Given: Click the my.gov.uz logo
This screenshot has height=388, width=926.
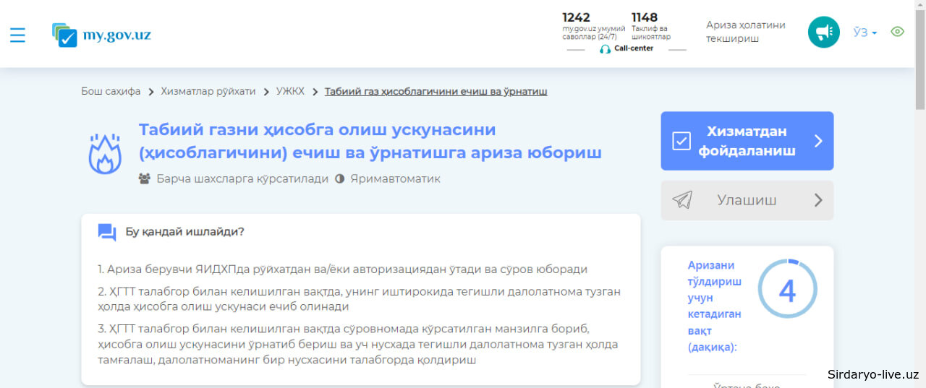Looking at the screenshot, I should (101, 35).
